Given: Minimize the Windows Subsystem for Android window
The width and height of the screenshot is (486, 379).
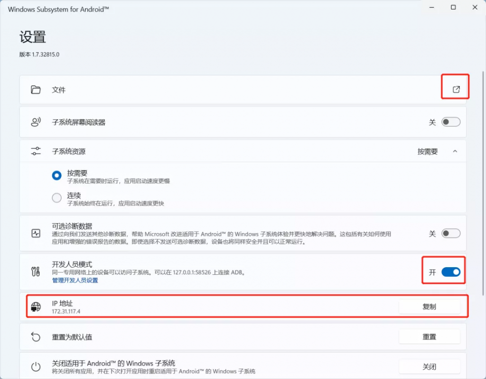Looking at the screenshot, I should tap(431, 7).
